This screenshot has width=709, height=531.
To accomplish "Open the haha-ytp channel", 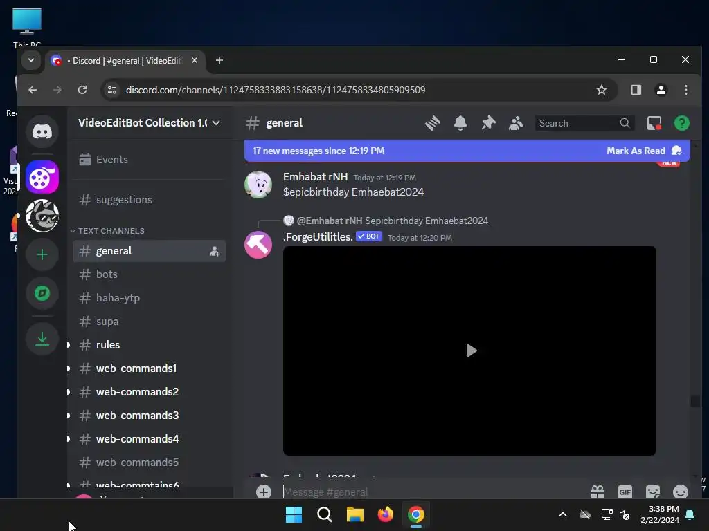I will point(150,297).
